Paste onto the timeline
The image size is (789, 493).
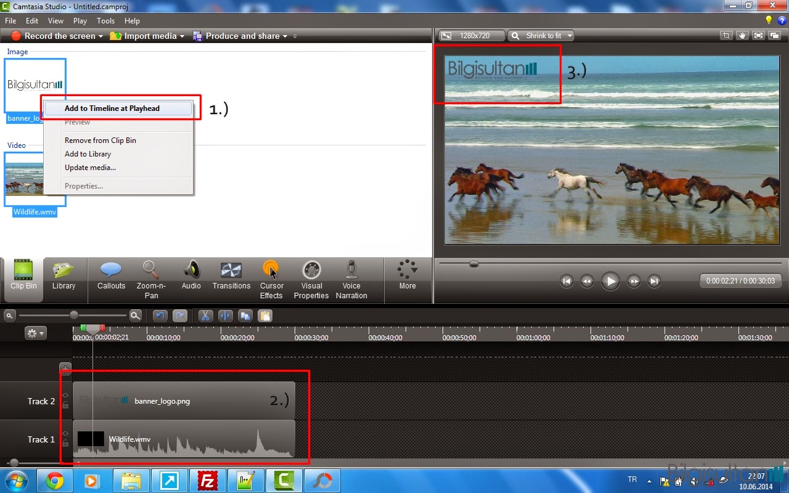tap(265, 316)
